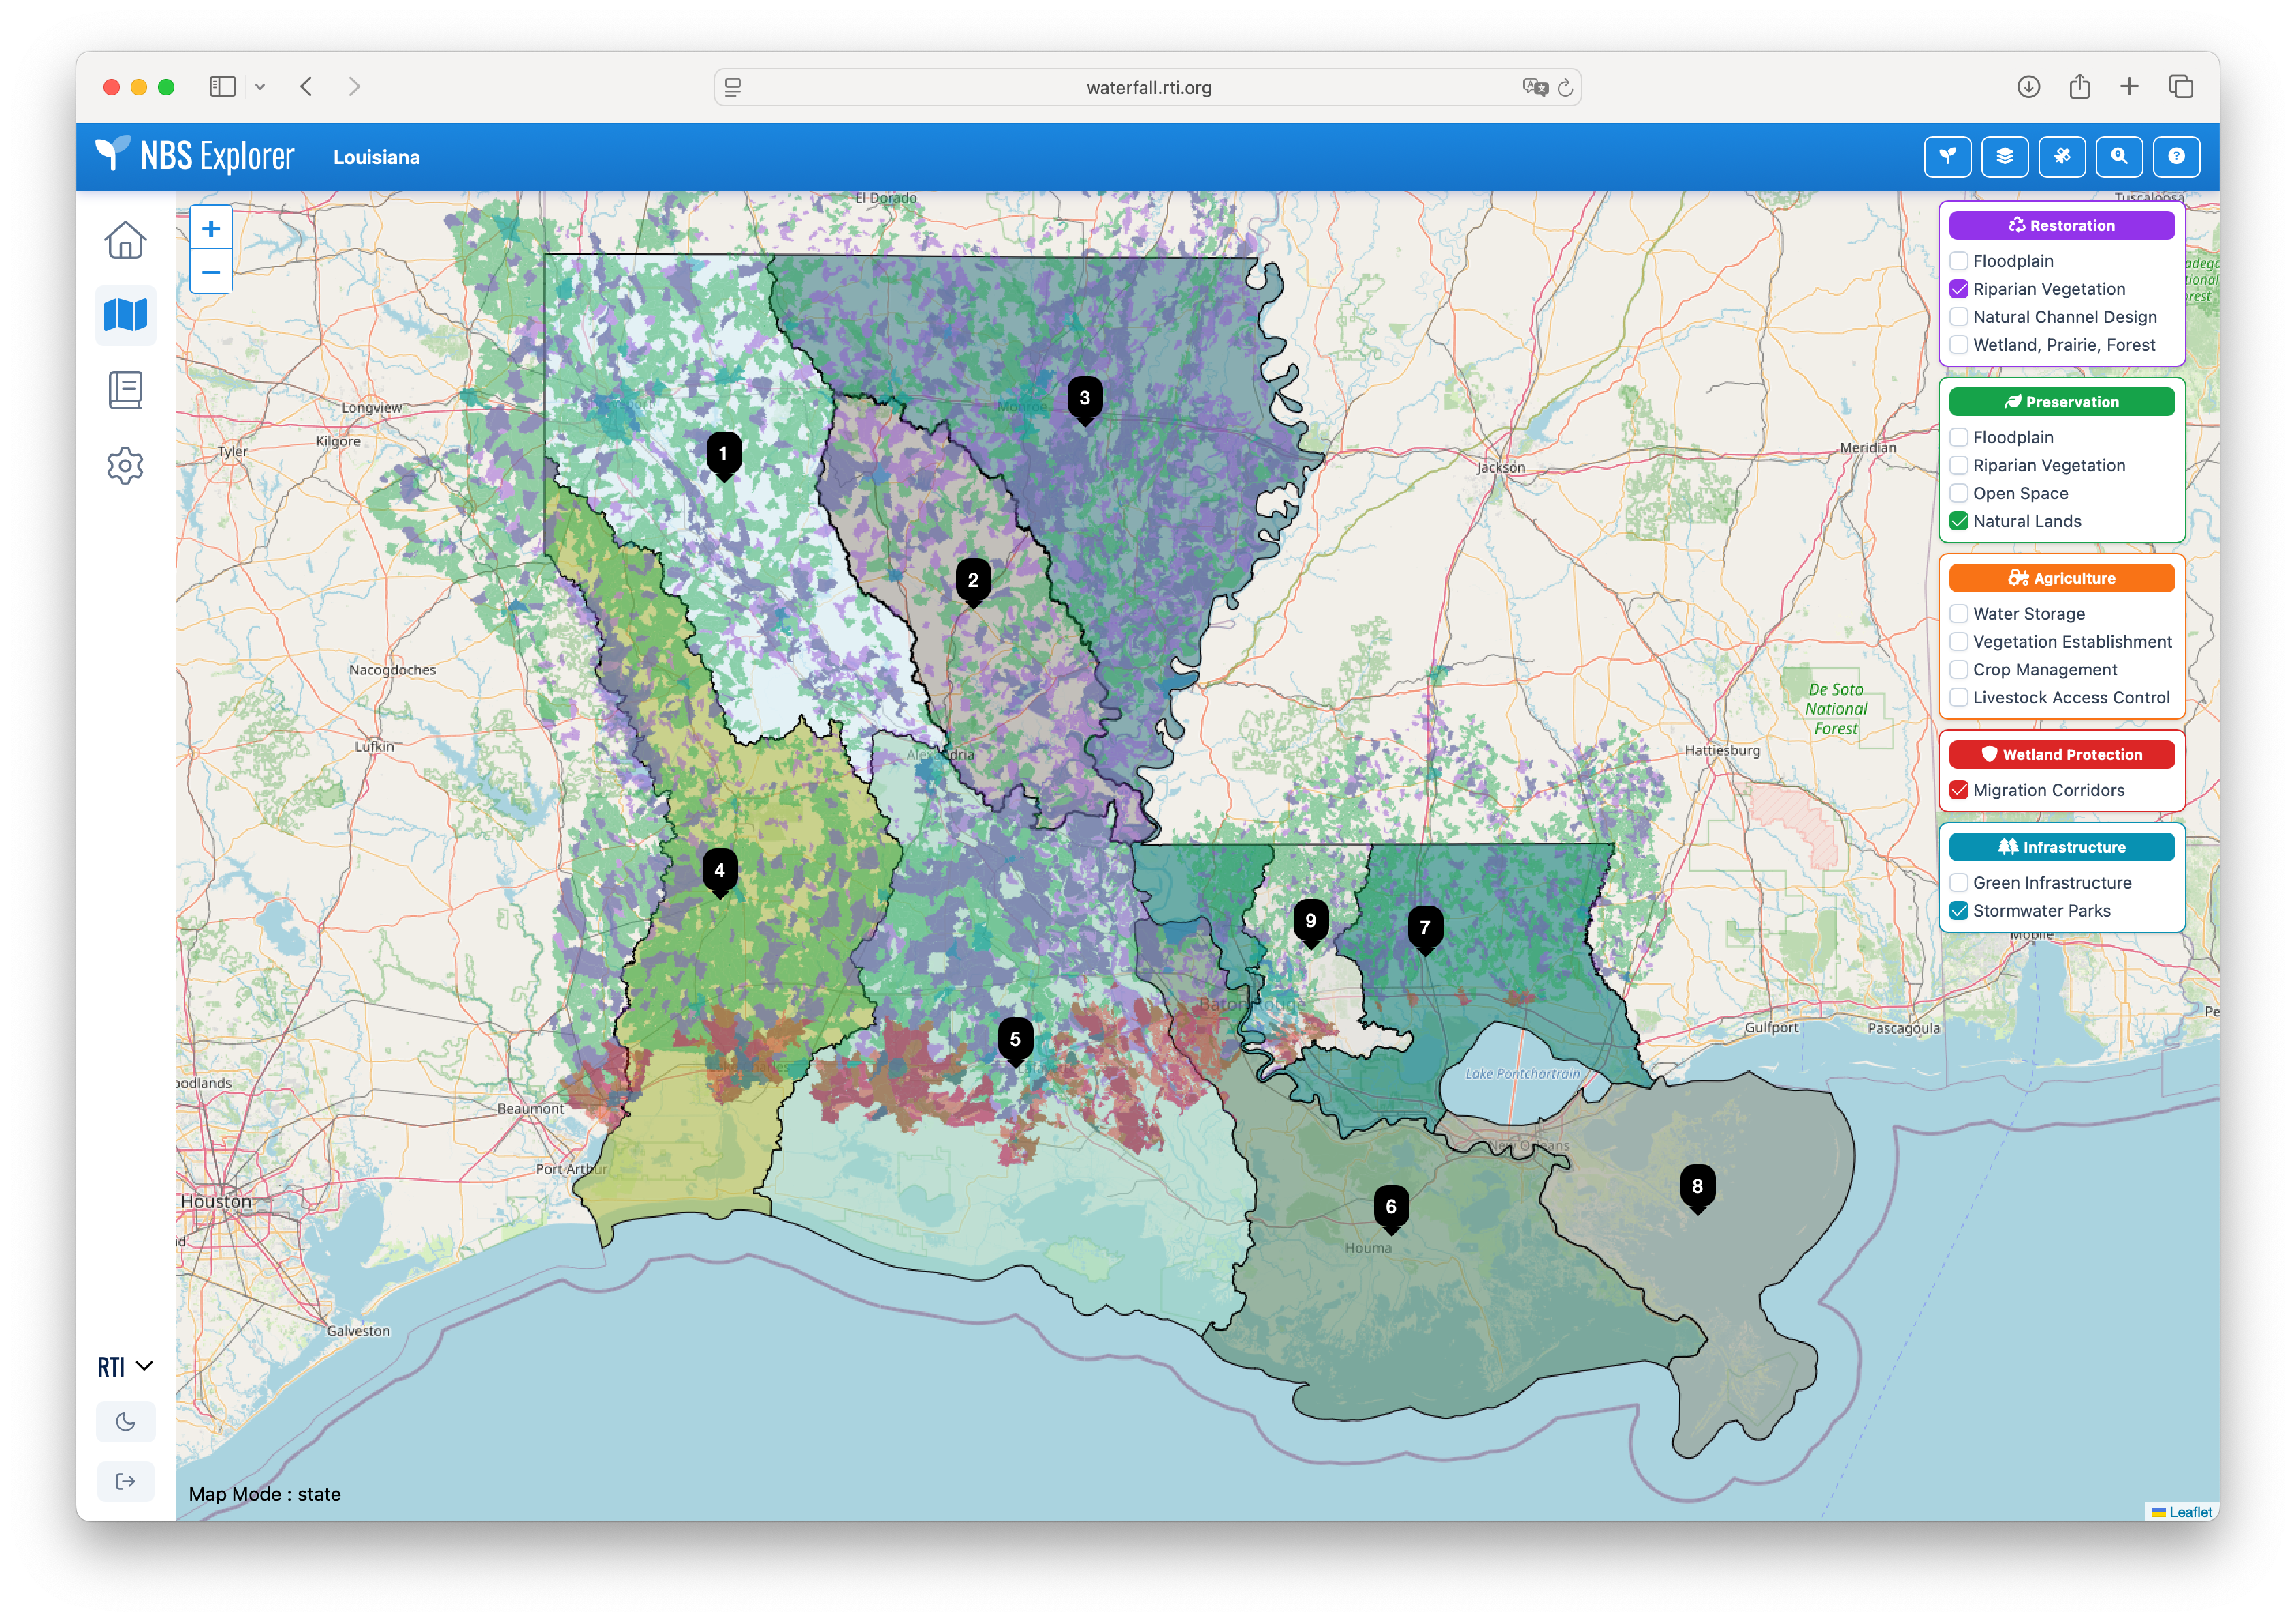Disable the Migration Corridors checkbox
The image size is (2296, 1622).
point(1959,789)
